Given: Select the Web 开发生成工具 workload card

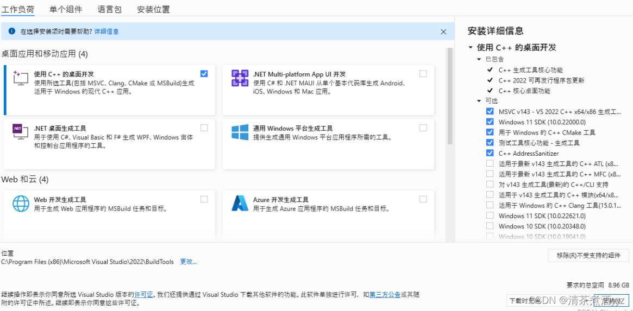Looking at the screenshot, I should tap(109, 214).
